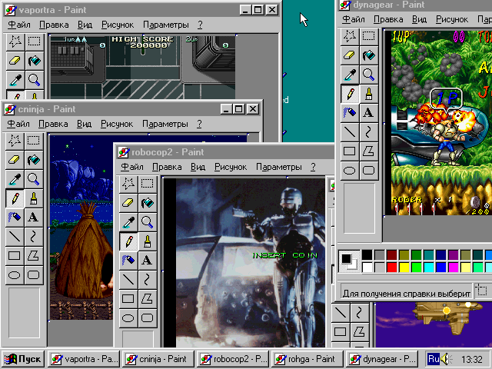This screenshot has height=369, width=492.
Task: Select the Polygon tool in dynagear Paint
Action: tap(369, 151)
